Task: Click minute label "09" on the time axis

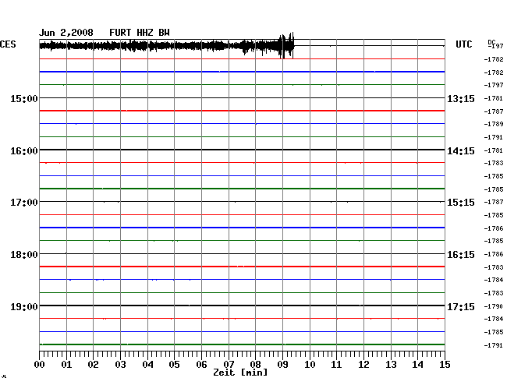Action: tap(282, 365)
